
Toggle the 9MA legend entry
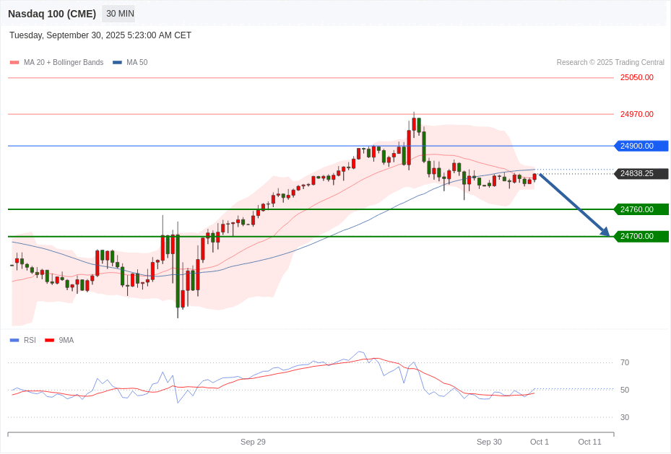click(59, 340)
